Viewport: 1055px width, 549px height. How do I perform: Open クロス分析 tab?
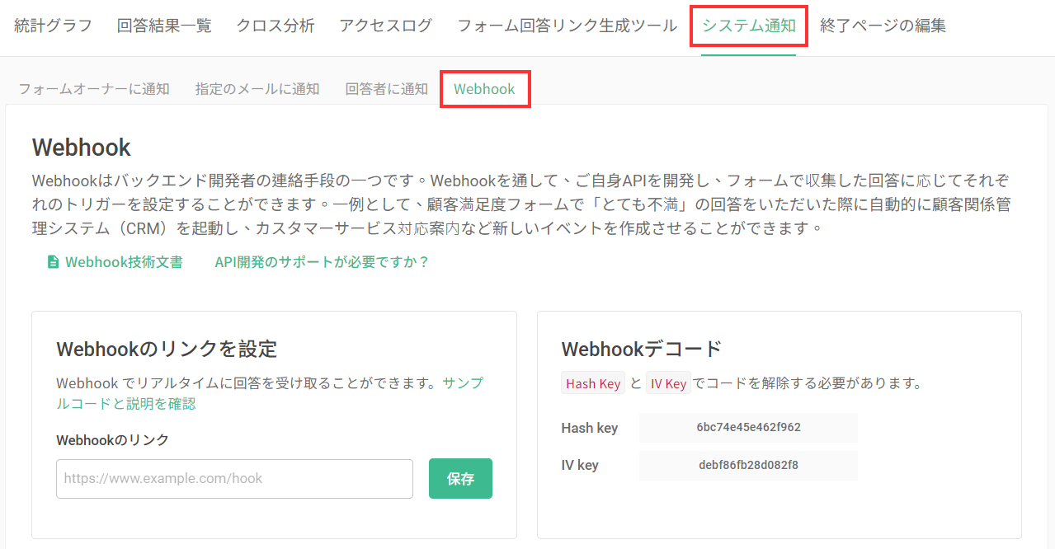tap(276, 26)
